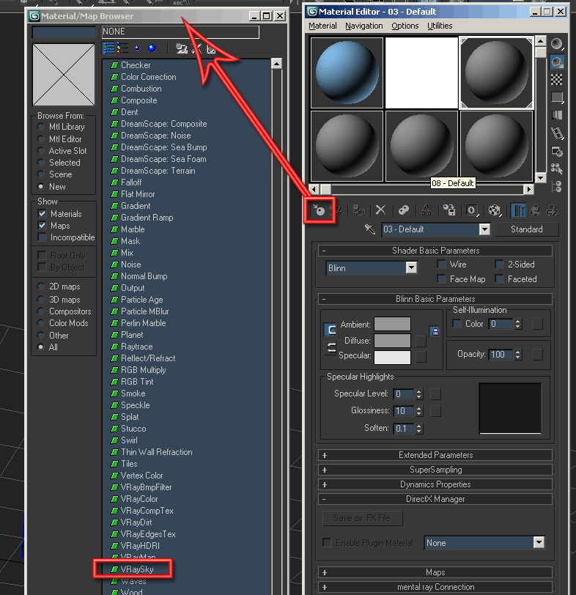Click the Go to Parent icon
Screen dimensions: 576x595
pyautogui.click(x=536, y=210)
